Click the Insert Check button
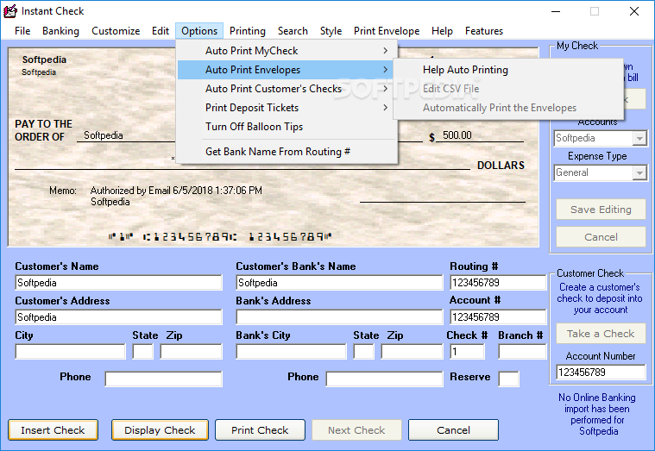Viewport: 655px width, 451px height. click(53, 430)
